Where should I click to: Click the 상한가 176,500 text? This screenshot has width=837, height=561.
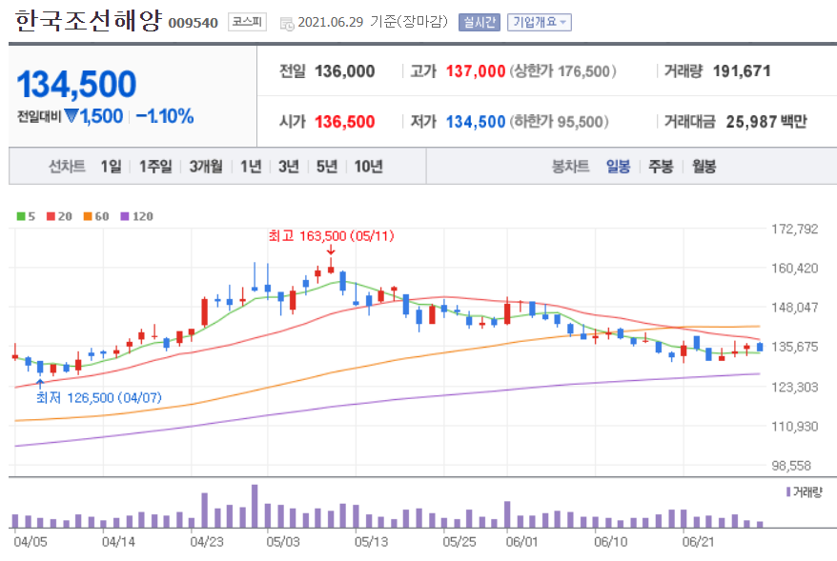(562, 70)
